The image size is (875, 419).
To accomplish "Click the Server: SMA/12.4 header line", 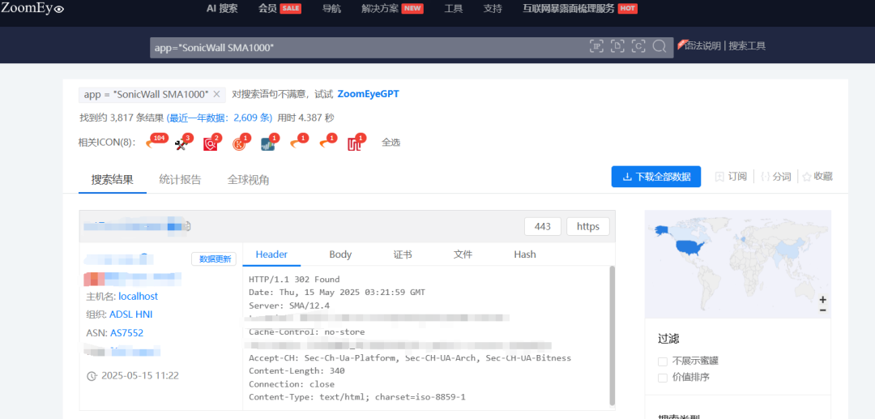I will point(289,306).
